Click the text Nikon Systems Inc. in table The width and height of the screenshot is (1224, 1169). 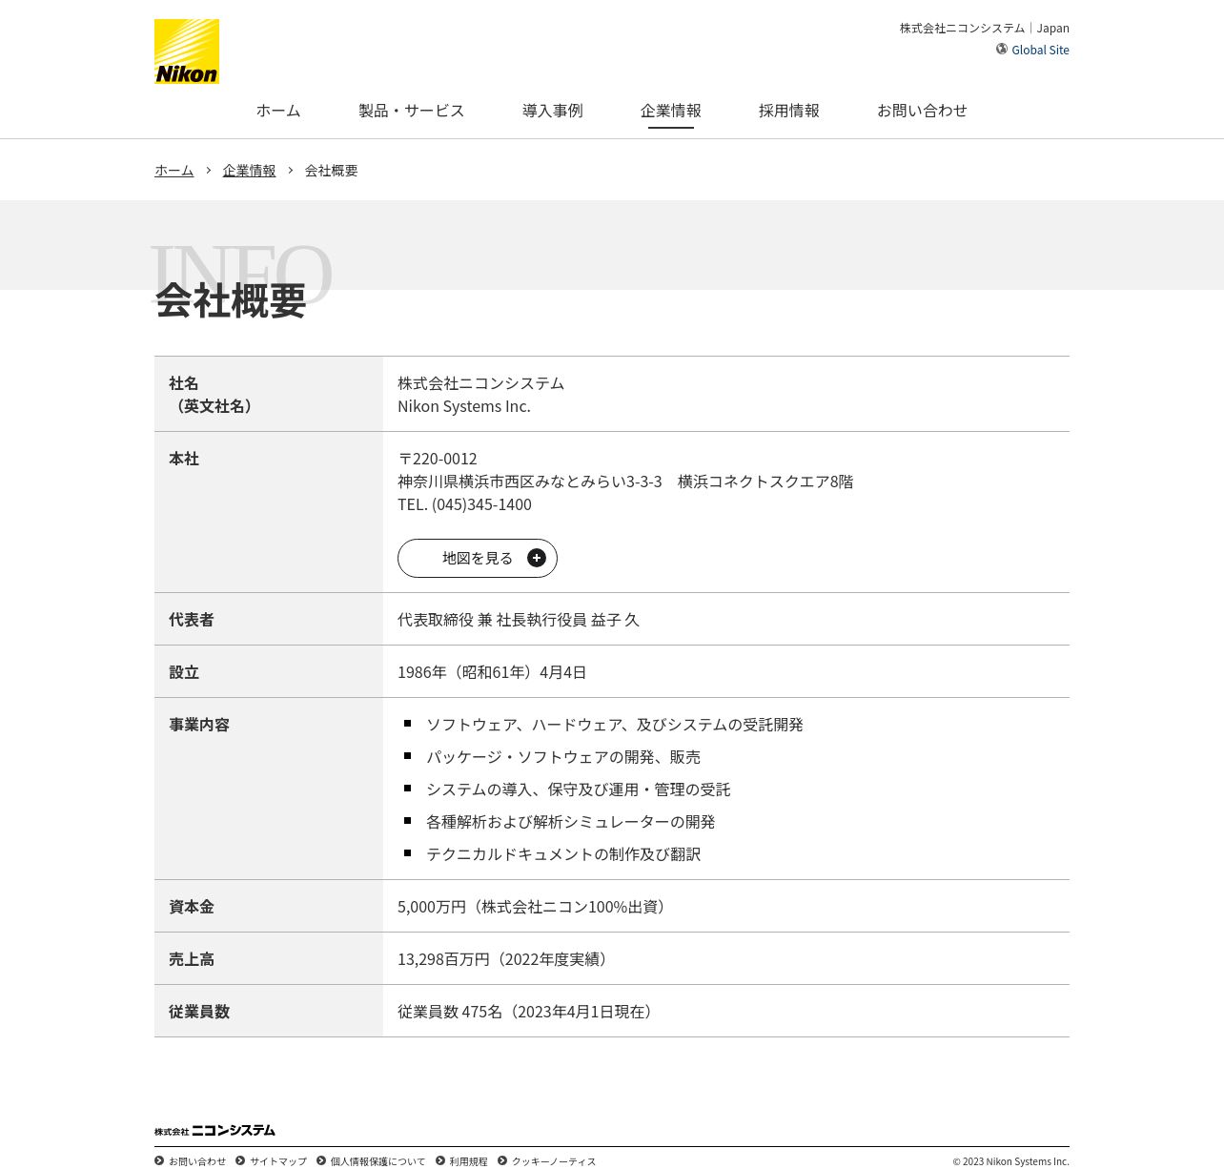click(464, 406)
